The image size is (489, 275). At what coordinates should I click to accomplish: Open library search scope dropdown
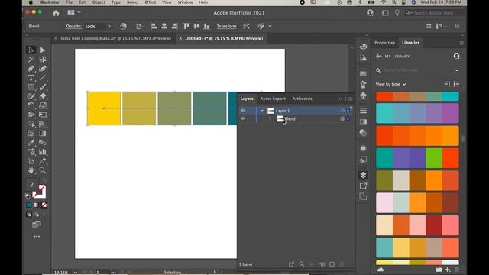click(457, 70)
